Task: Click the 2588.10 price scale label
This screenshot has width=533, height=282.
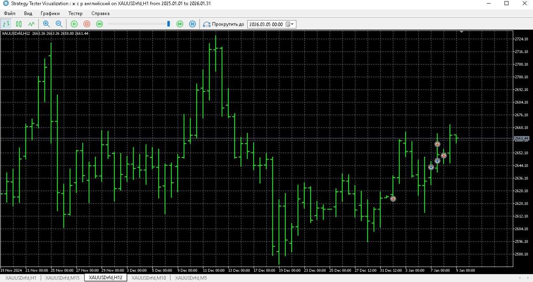Action: tap(522, 254)
